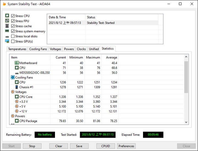The image size is (198, 151).
Task: Click the Clear button
Action: pyautogui.click(x=59, y=146)
